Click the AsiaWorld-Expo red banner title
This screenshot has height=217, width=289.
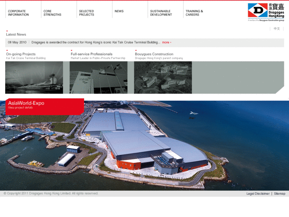(x=26, y=103)
